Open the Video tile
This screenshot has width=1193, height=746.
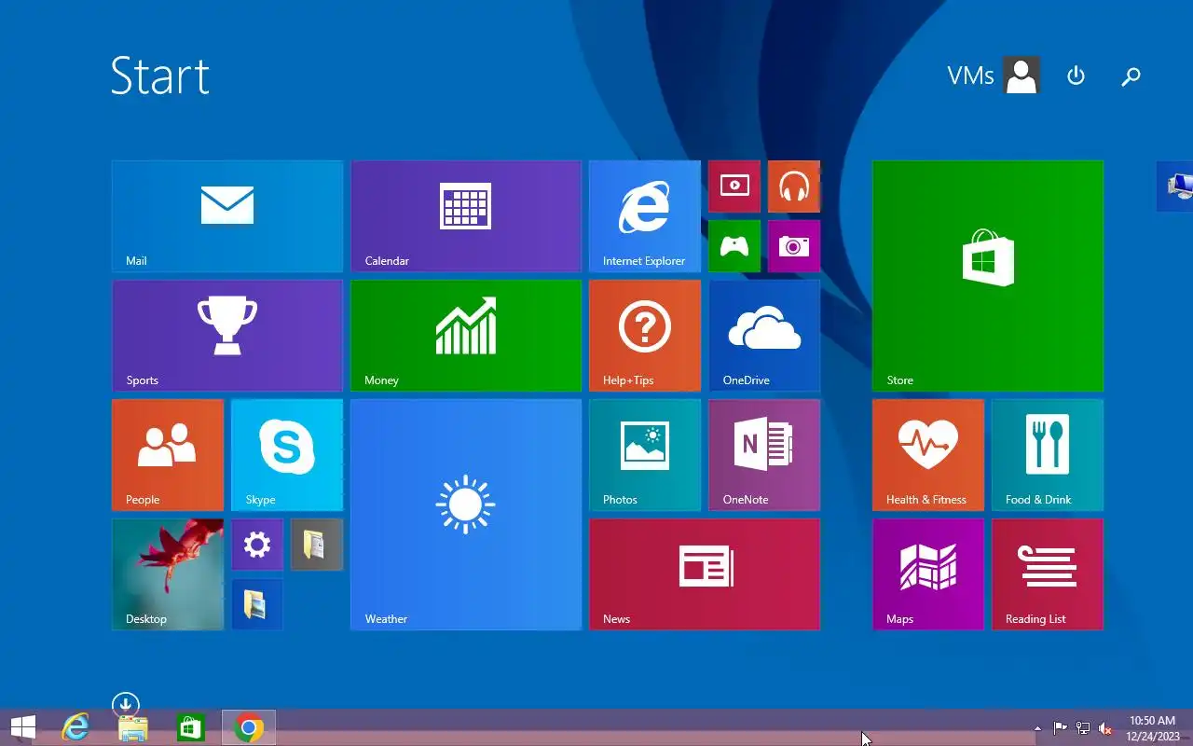tap(734, 186)
